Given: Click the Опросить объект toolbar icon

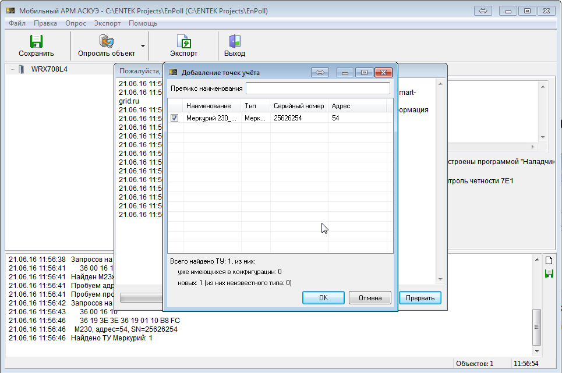Looking at the screenshot, I should point(107,41).
